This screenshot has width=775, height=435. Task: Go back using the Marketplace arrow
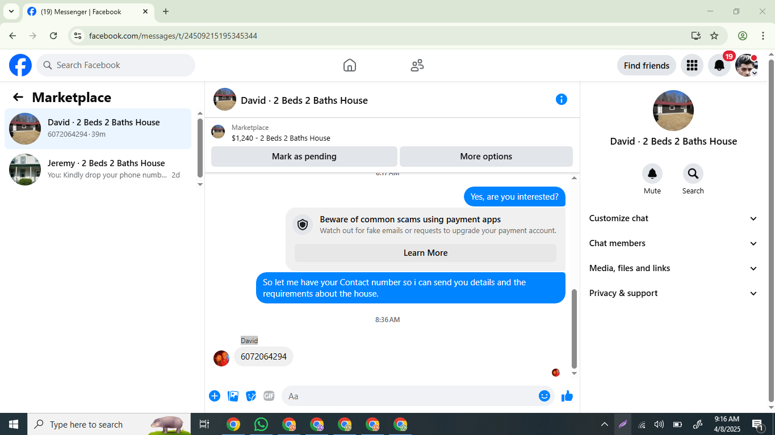18,97
